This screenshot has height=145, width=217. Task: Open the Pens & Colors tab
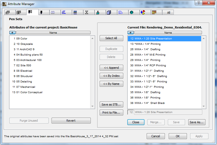pos(44,12)
